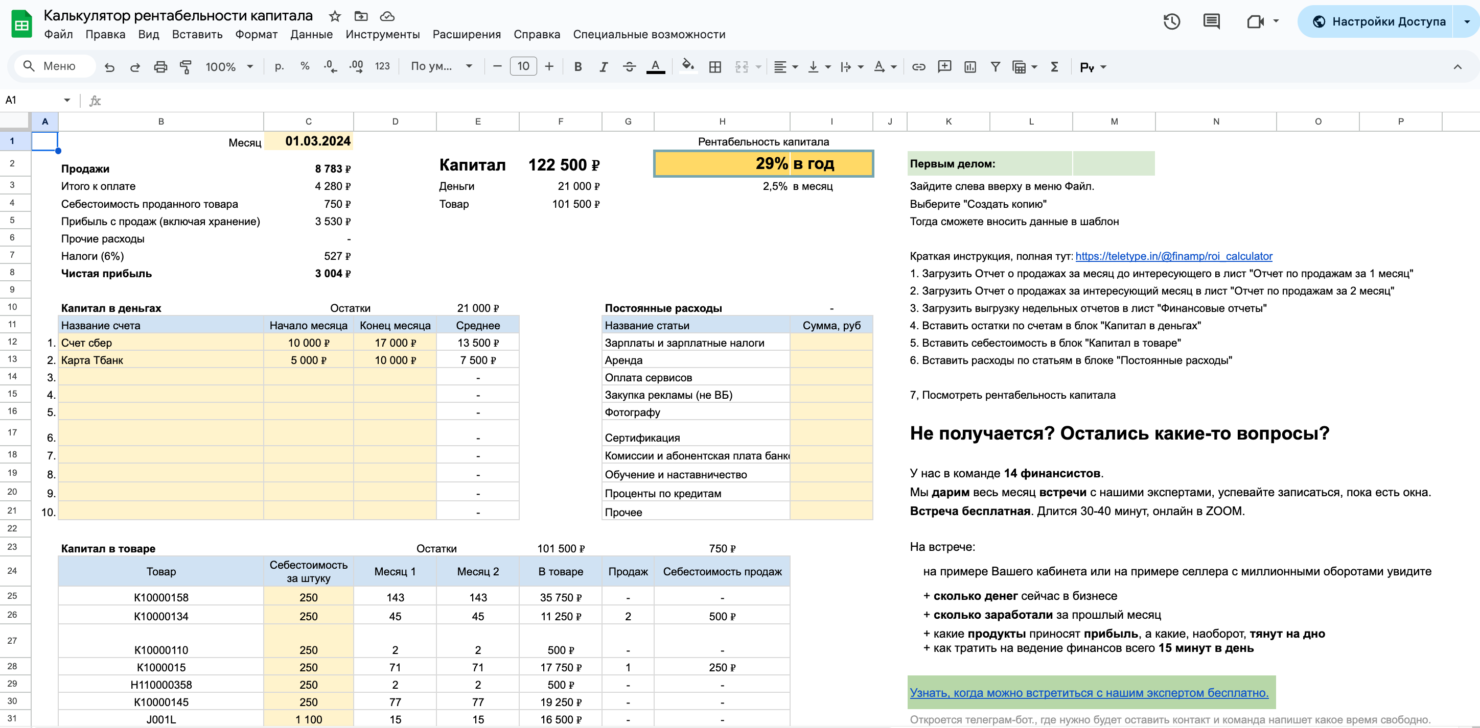1480x728 pixels.
Task: Insert link using chain icon
Action: (x=919, y=67)
